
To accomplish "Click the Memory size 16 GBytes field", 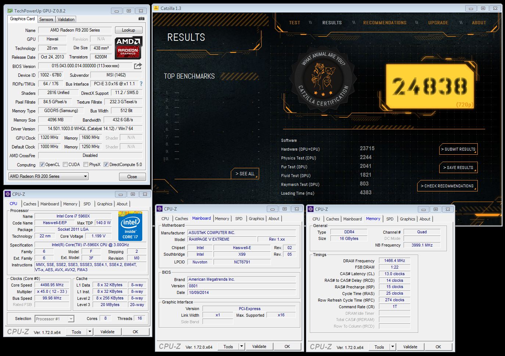I will click(x=349, y=238).
